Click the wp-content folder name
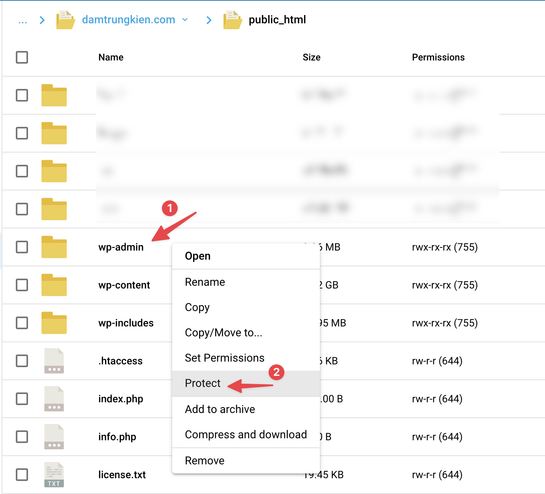Image resolution: width=545 pixels, height=494 pixels. (124, 285)
